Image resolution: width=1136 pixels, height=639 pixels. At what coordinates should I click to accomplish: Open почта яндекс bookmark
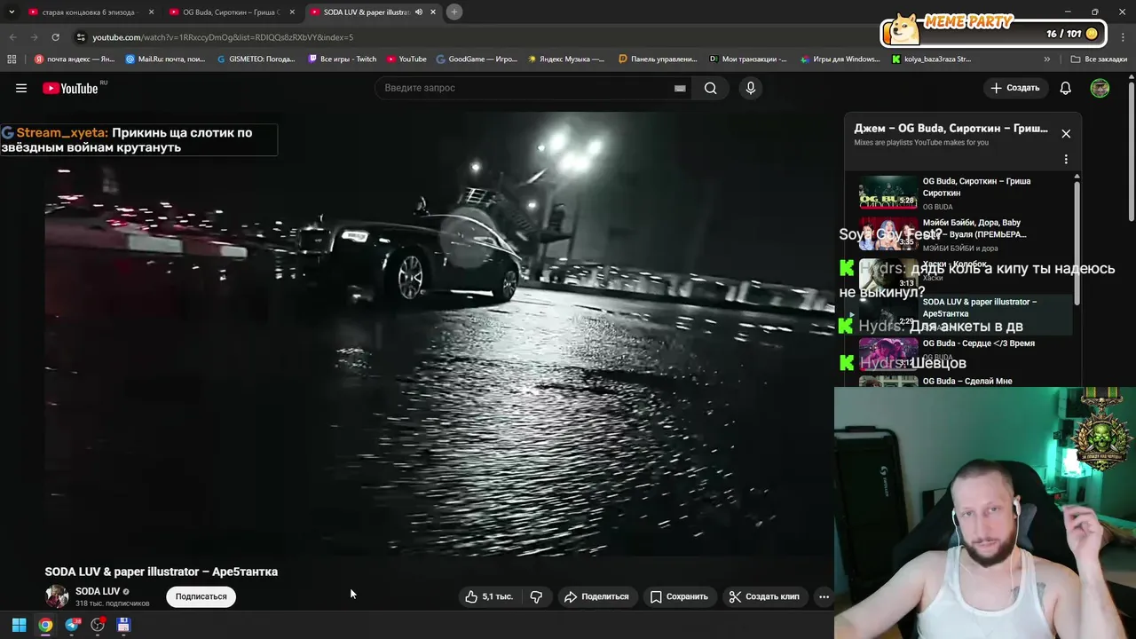(x=75, y=59)
